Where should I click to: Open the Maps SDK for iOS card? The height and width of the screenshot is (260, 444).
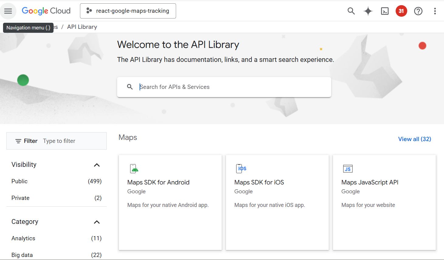(277, 202)
